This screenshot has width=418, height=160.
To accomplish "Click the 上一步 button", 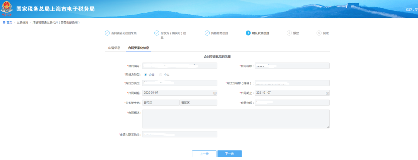I will pos(204,154).
